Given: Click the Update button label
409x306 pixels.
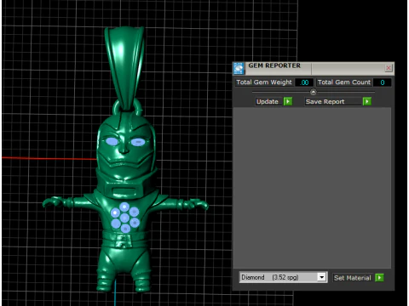Looking at the screenshot, I should point(268,102).
